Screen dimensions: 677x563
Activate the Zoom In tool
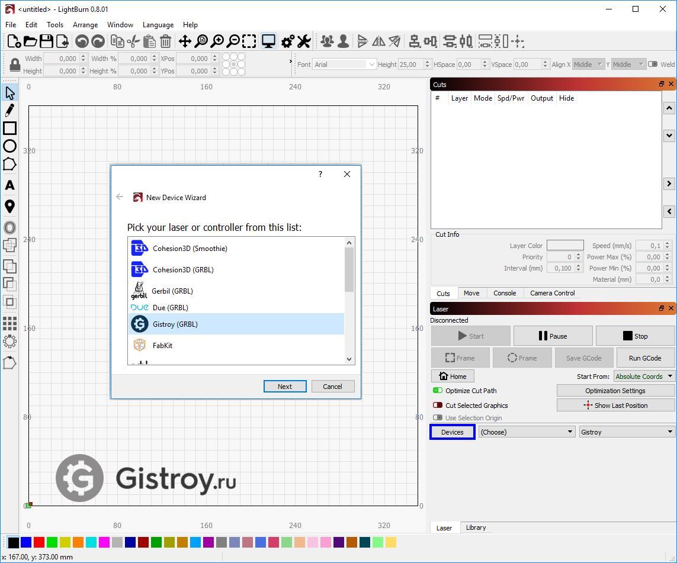click(x=217, y=41)
